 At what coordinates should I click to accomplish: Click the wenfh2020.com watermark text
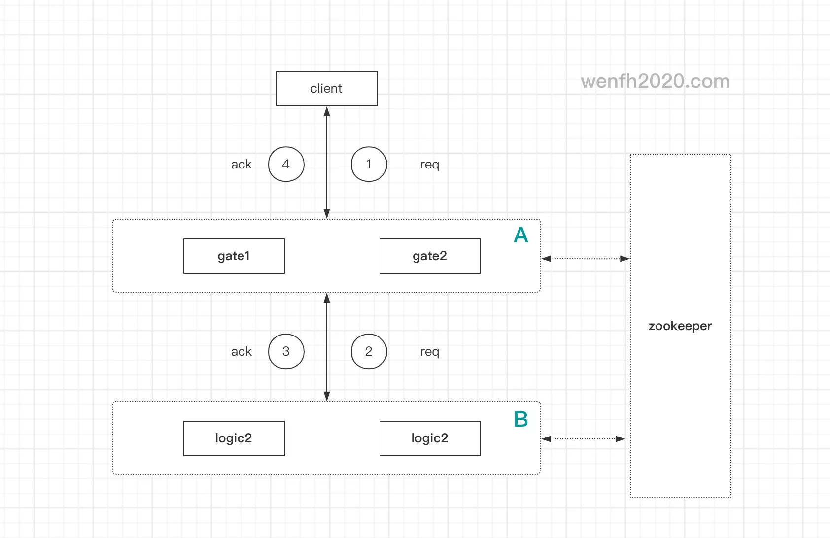[655, 81]
